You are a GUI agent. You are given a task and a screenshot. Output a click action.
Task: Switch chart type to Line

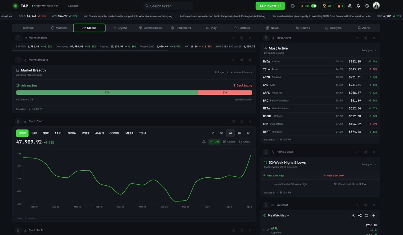click(x=215, y=142)
